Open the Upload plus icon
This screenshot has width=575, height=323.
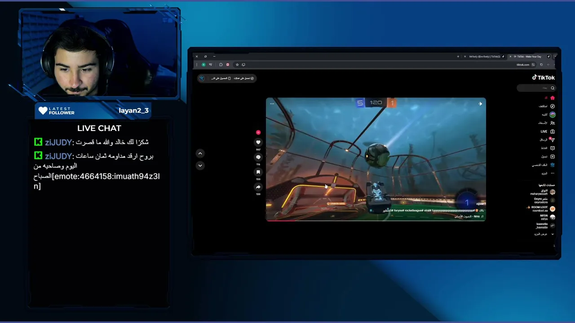click(x=553, y=157)
